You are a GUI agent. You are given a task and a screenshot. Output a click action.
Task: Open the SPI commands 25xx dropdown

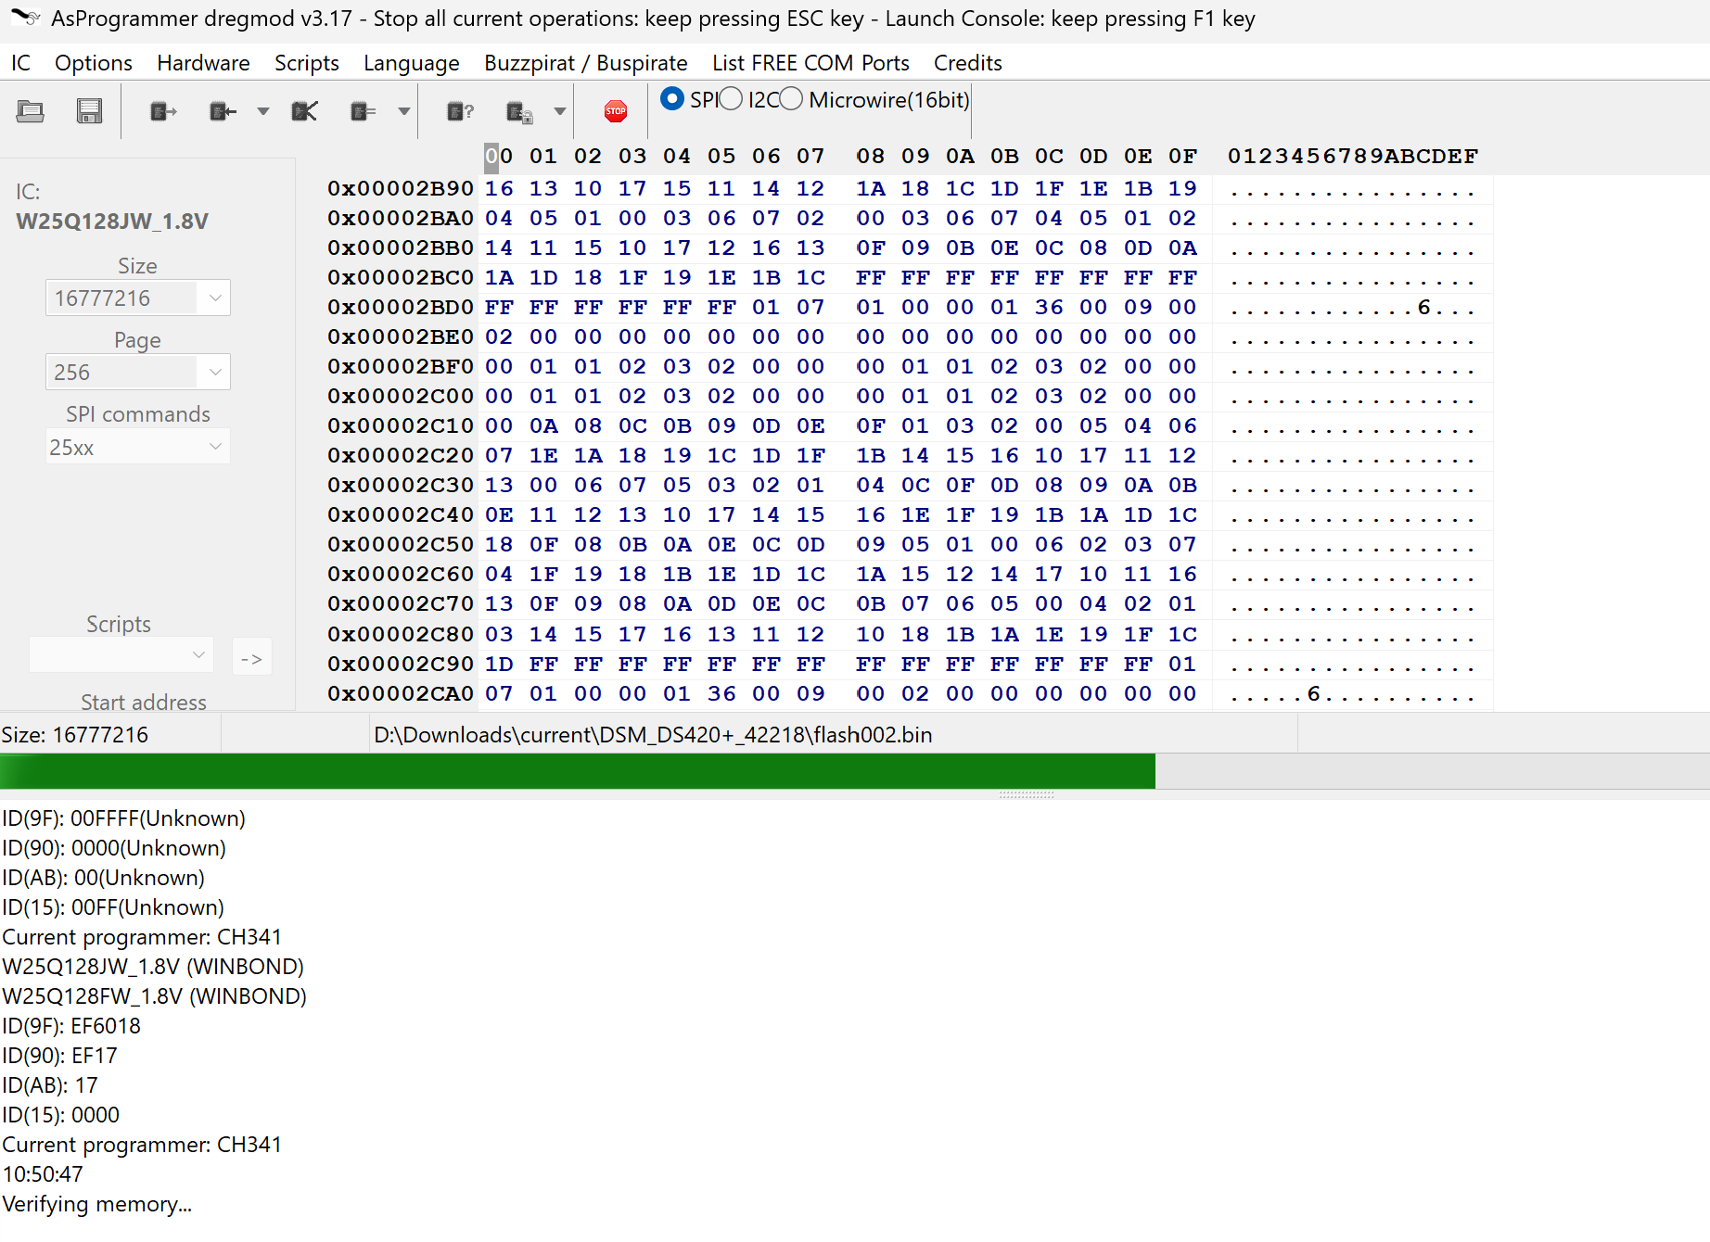[x=214, y=446]
